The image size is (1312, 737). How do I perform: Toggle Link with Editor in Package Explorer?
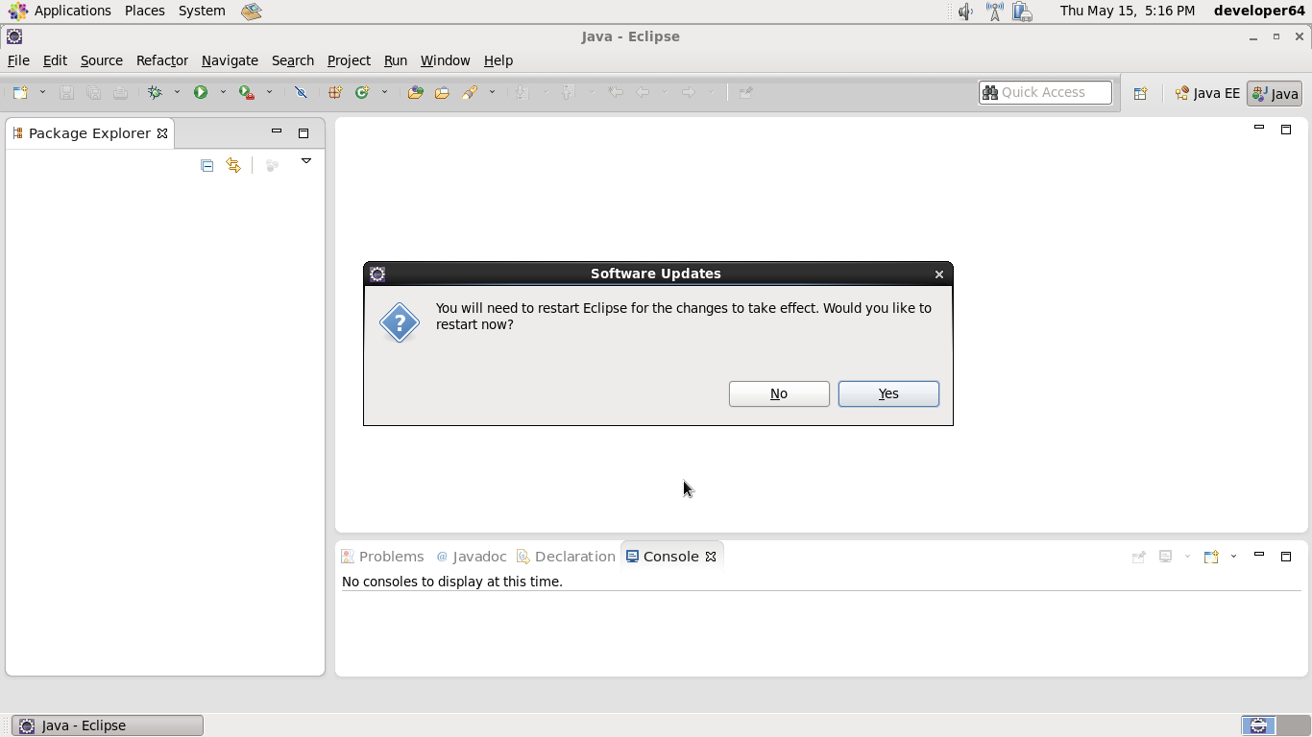coord(233,165)
